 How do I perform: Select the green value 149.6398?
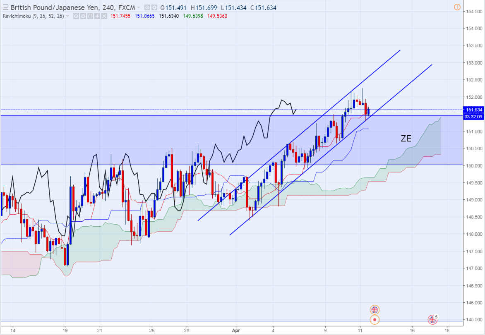click(x=193, y=16)
